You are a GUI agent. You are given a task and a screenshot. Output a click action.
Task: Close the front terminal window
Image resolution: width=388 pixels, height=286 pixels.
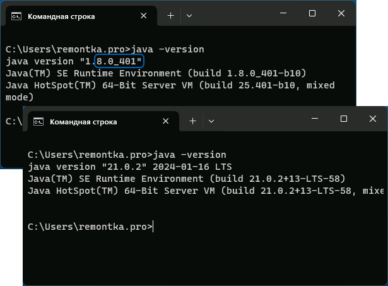[373, 119]
